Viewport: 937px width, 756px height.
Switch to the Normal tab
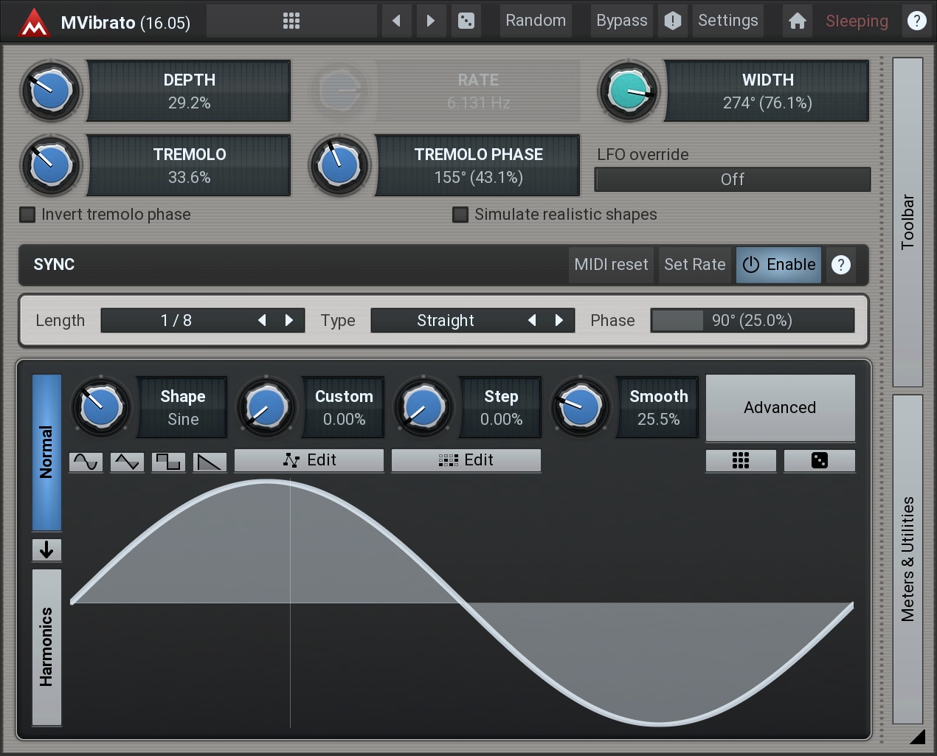pos(46,452)
